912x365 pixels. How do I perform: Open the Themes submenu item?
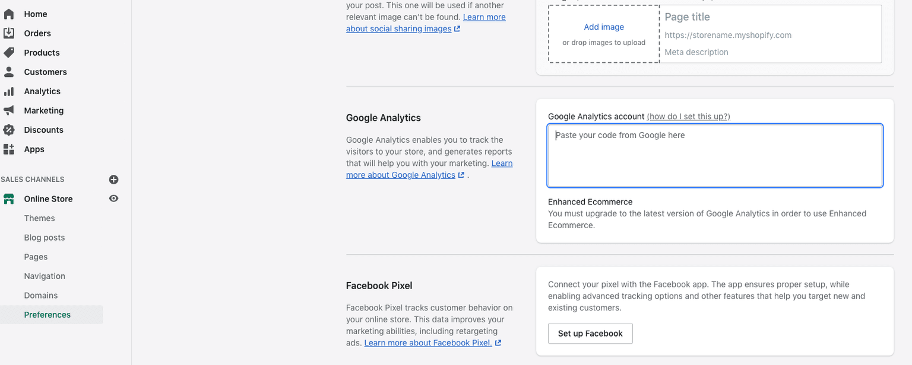coord(39,218)
